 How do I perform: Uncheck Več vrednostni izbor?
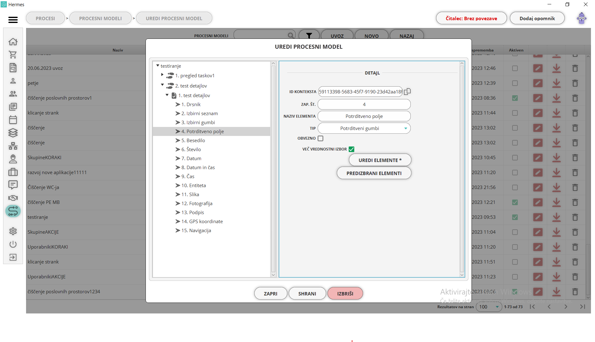pyautogui.click(x=351, y=149)
